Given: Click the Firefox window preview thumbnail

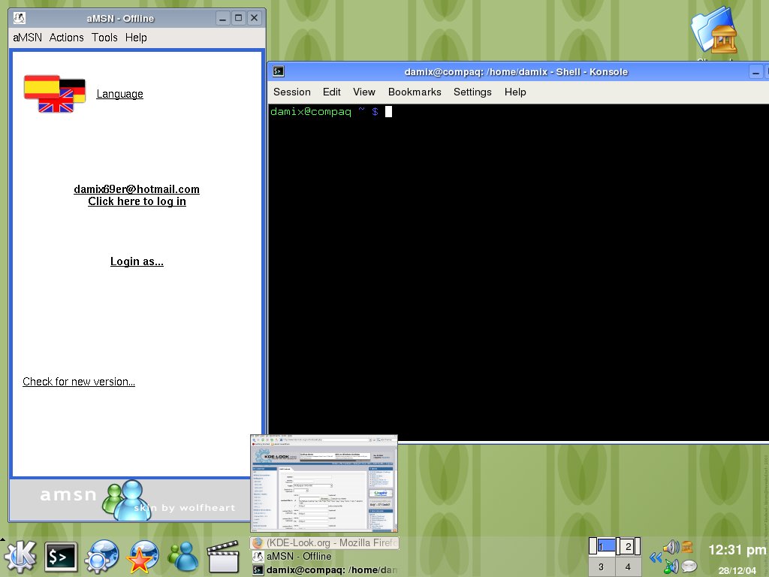Looking at the screenshot, I should [324, 483].
